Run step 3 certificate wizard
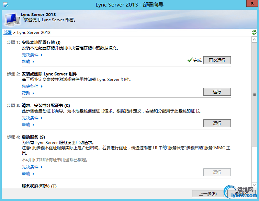Screen dimensions: 259x201 point(217,123)
